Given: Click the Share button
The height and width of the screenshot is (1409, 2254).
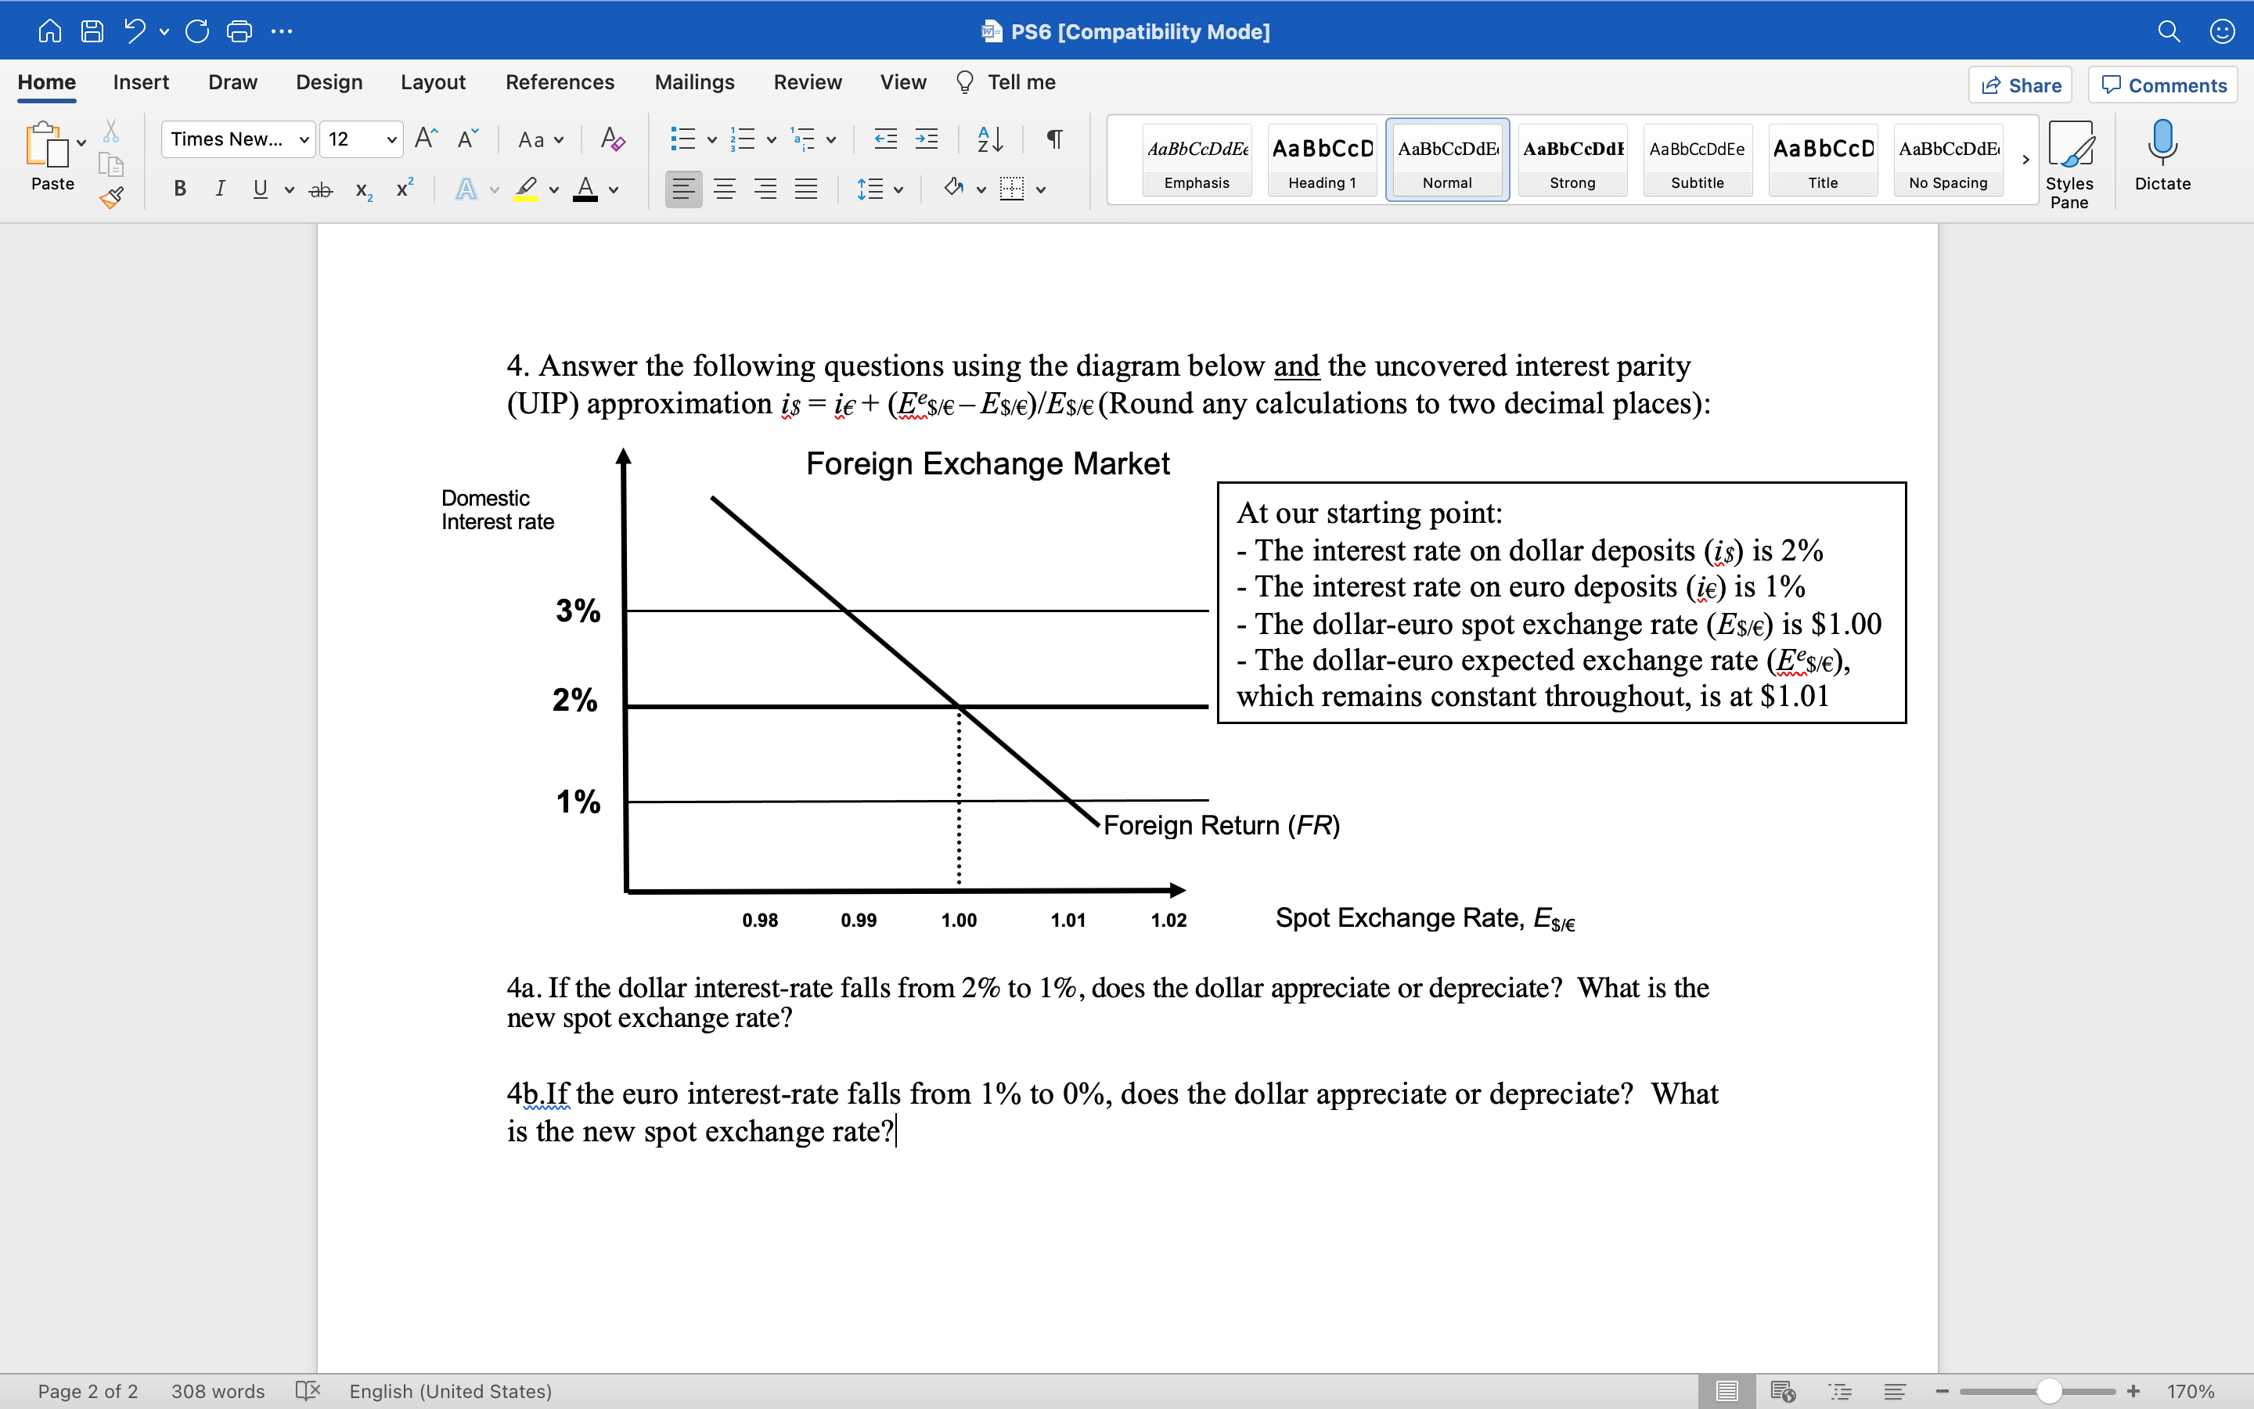Looking at the screenshot, I should click(2019, 86).
